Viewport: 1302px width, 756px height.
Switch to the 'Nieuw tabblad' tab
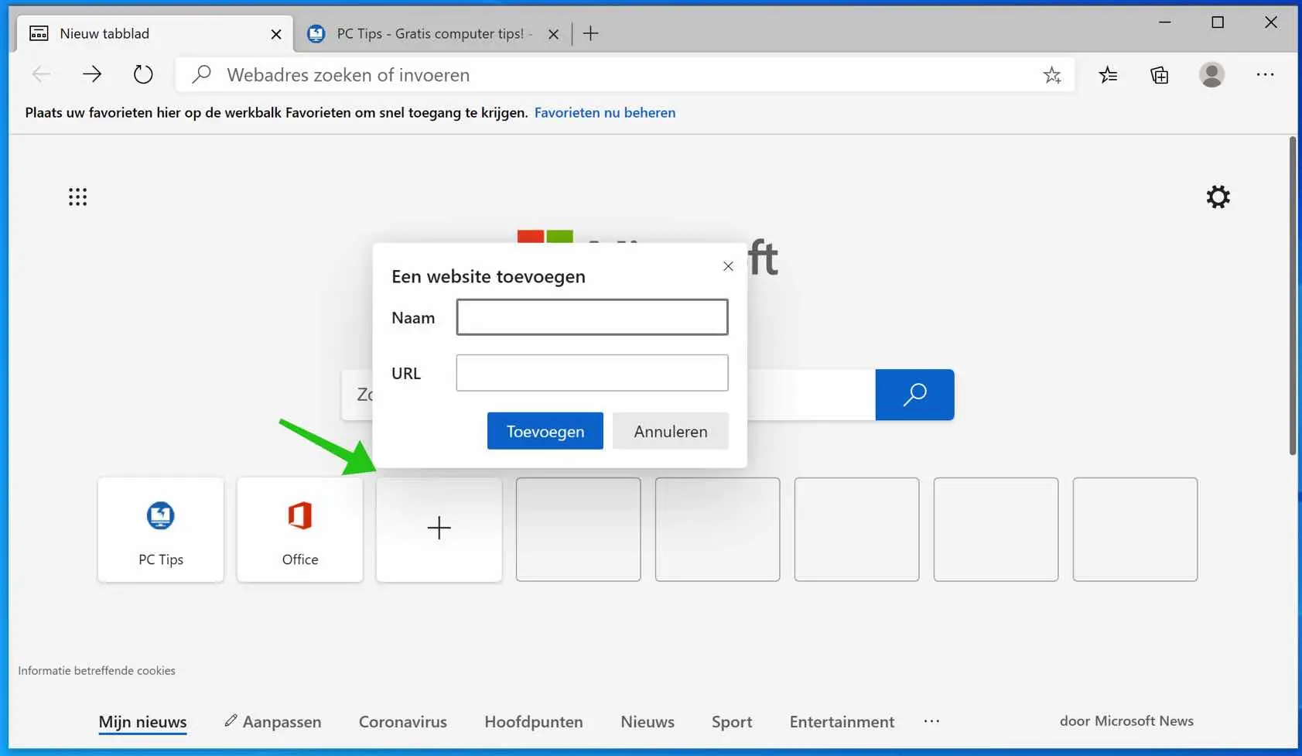click(x=155, y=34)
